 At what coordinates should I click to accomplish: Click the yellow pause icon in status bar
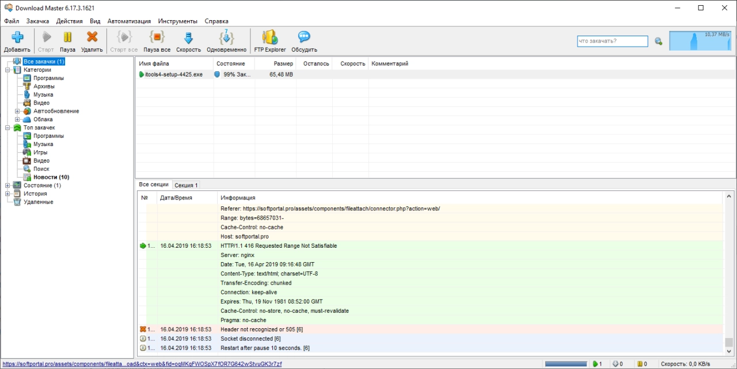click(640, 364)
